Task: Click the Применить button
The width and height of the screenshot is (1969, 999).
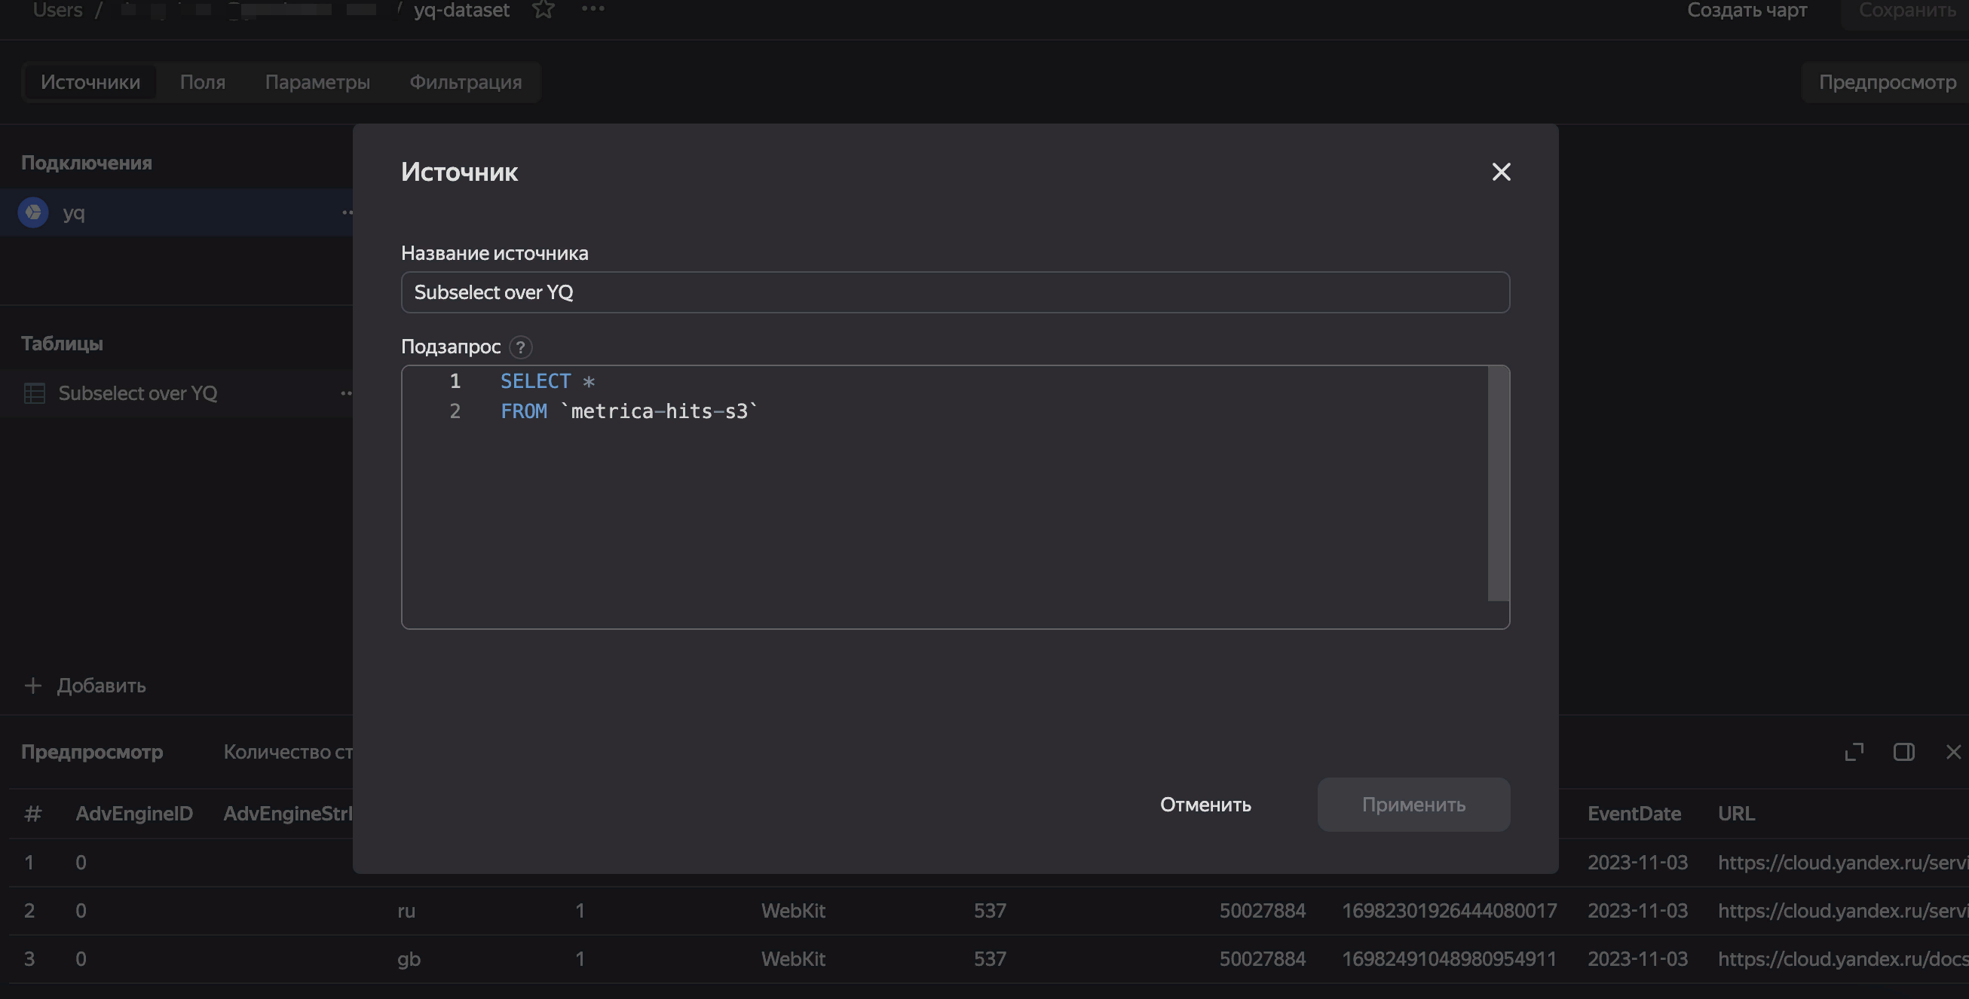Action: (x=1413, y=804)
